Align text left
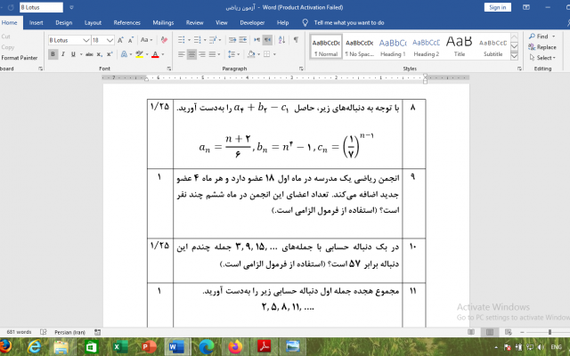The image size is (570, 356). (x=182, y=54)
